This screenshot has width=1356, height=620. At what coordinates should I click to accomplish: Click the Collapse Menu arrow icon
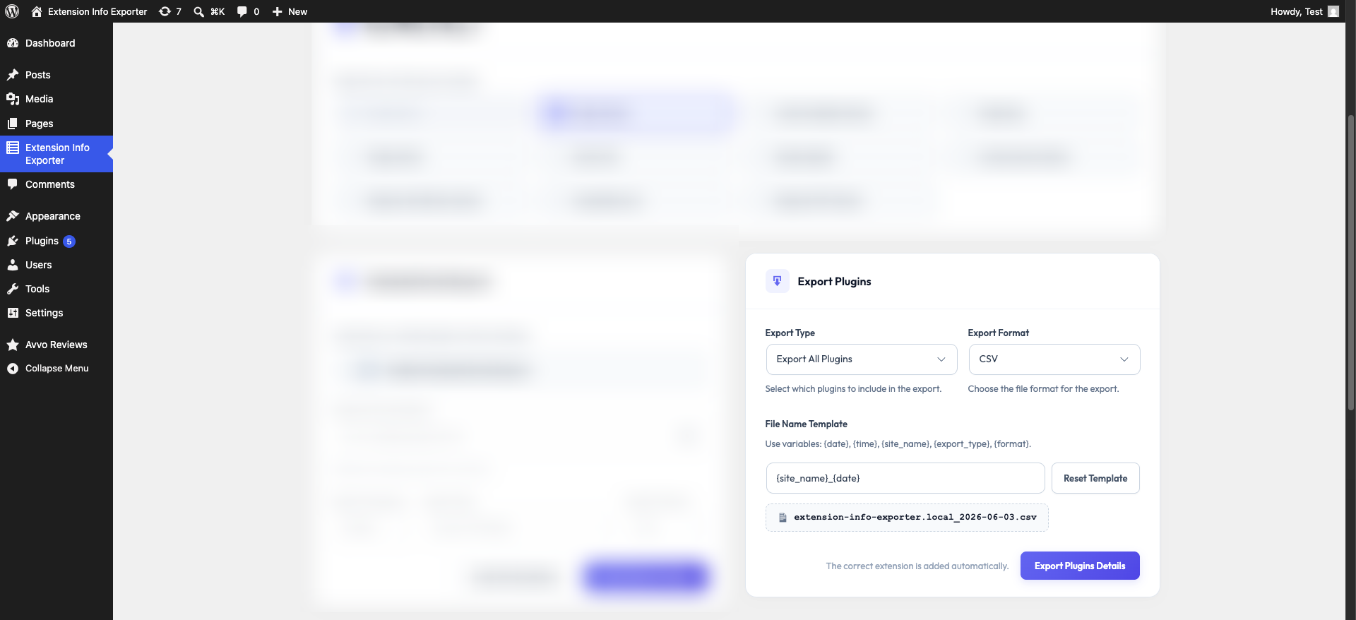[13, 369]
